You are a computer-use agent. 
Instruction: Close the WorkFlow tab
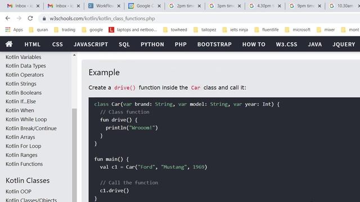pos(119,6)
